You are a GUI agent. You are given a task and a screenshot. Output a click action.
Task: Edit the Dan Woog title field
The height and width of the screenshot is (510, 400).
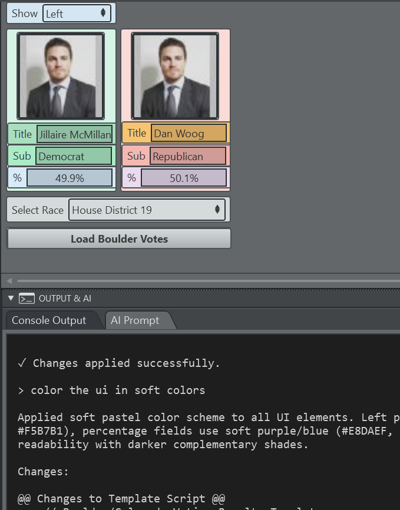pyautogui.click(x=189, y=133)
